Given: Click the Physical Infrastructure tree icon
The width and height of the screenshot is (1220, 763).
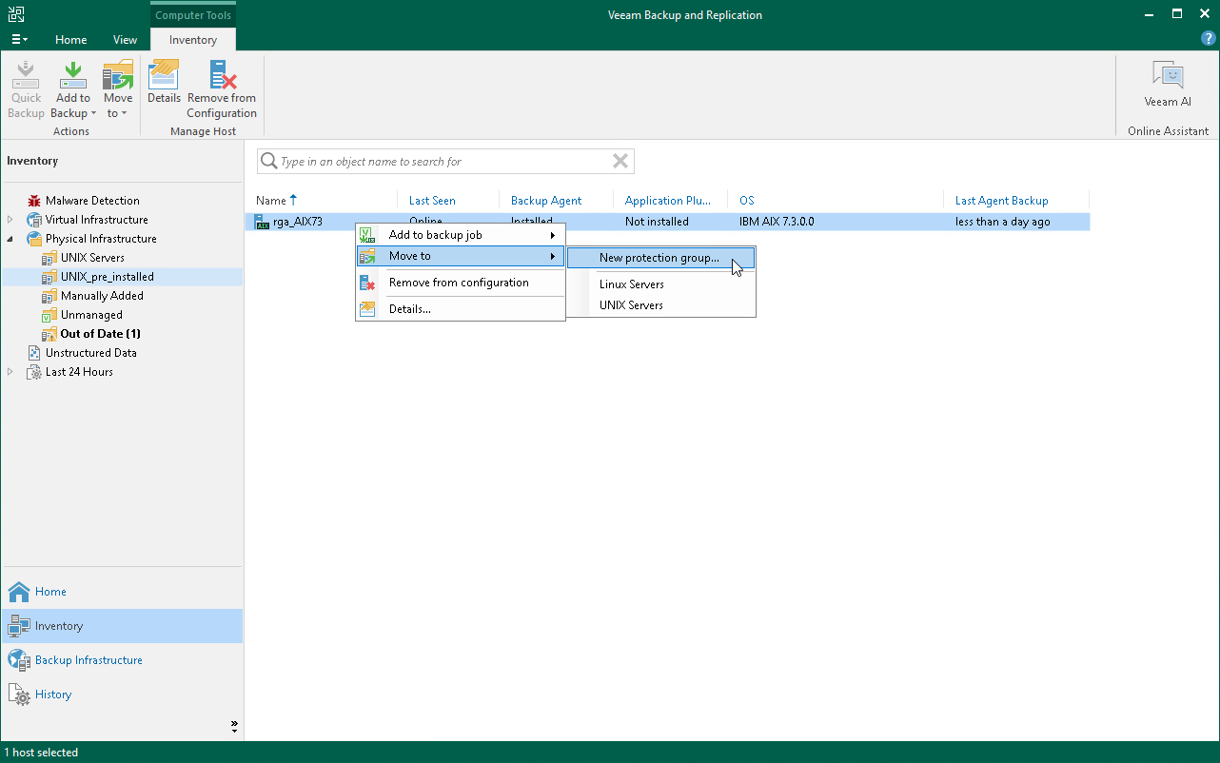Looking at the screenshot, I should point(34,239).
